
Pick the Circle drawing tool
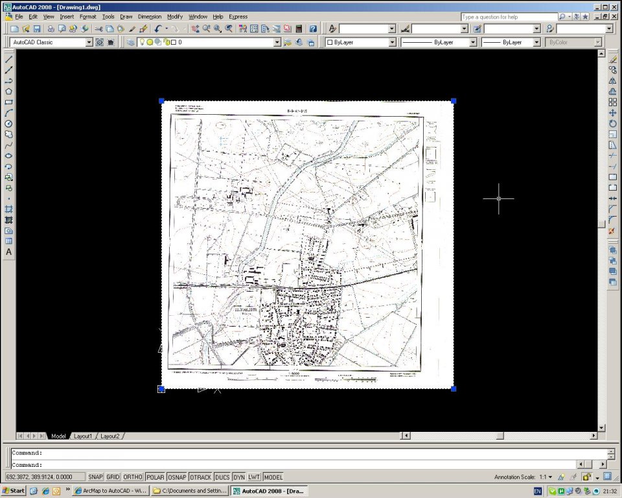[9, 124]
